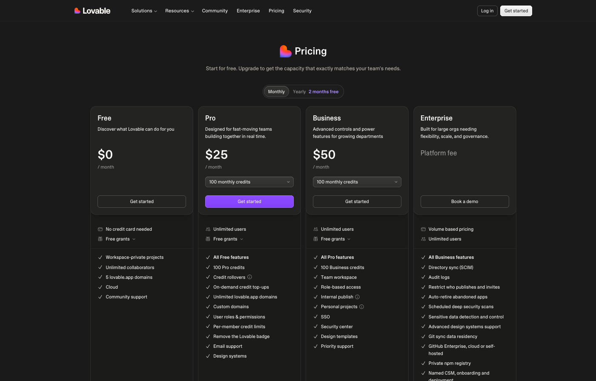596x381 pixels.
Task: Click the Log in button
Action: (x=487, y=11)
